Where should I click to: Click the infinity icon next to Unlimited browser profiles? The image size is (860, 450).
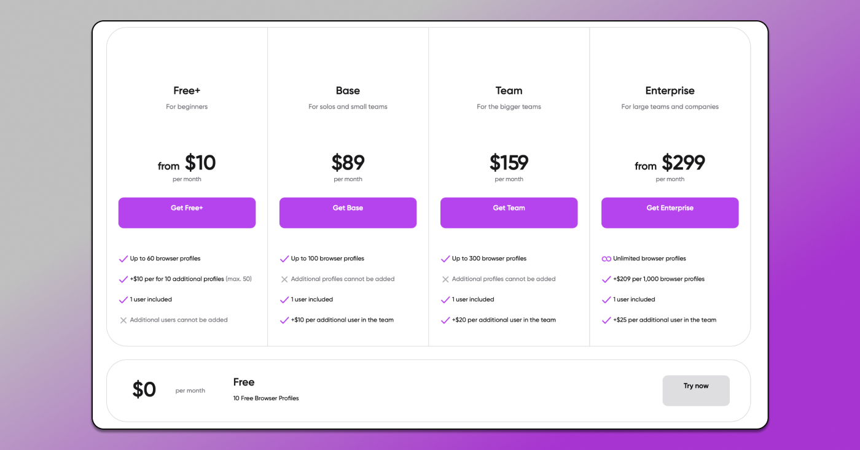607,258
